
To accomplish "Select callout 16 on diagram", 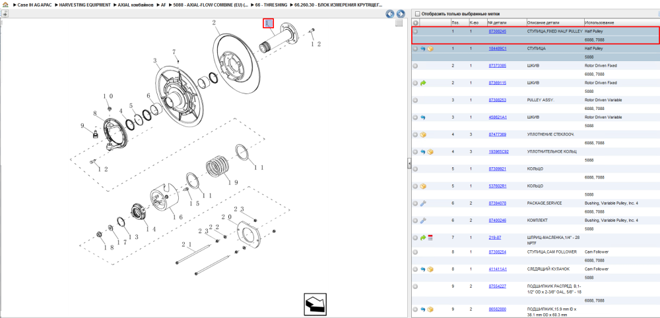I will [x=178, y=217].
